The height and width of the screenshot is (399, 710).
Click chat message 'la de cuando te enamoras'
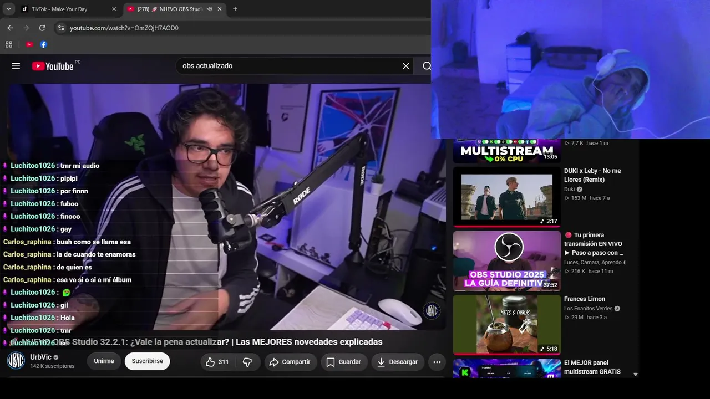point(96,255)
